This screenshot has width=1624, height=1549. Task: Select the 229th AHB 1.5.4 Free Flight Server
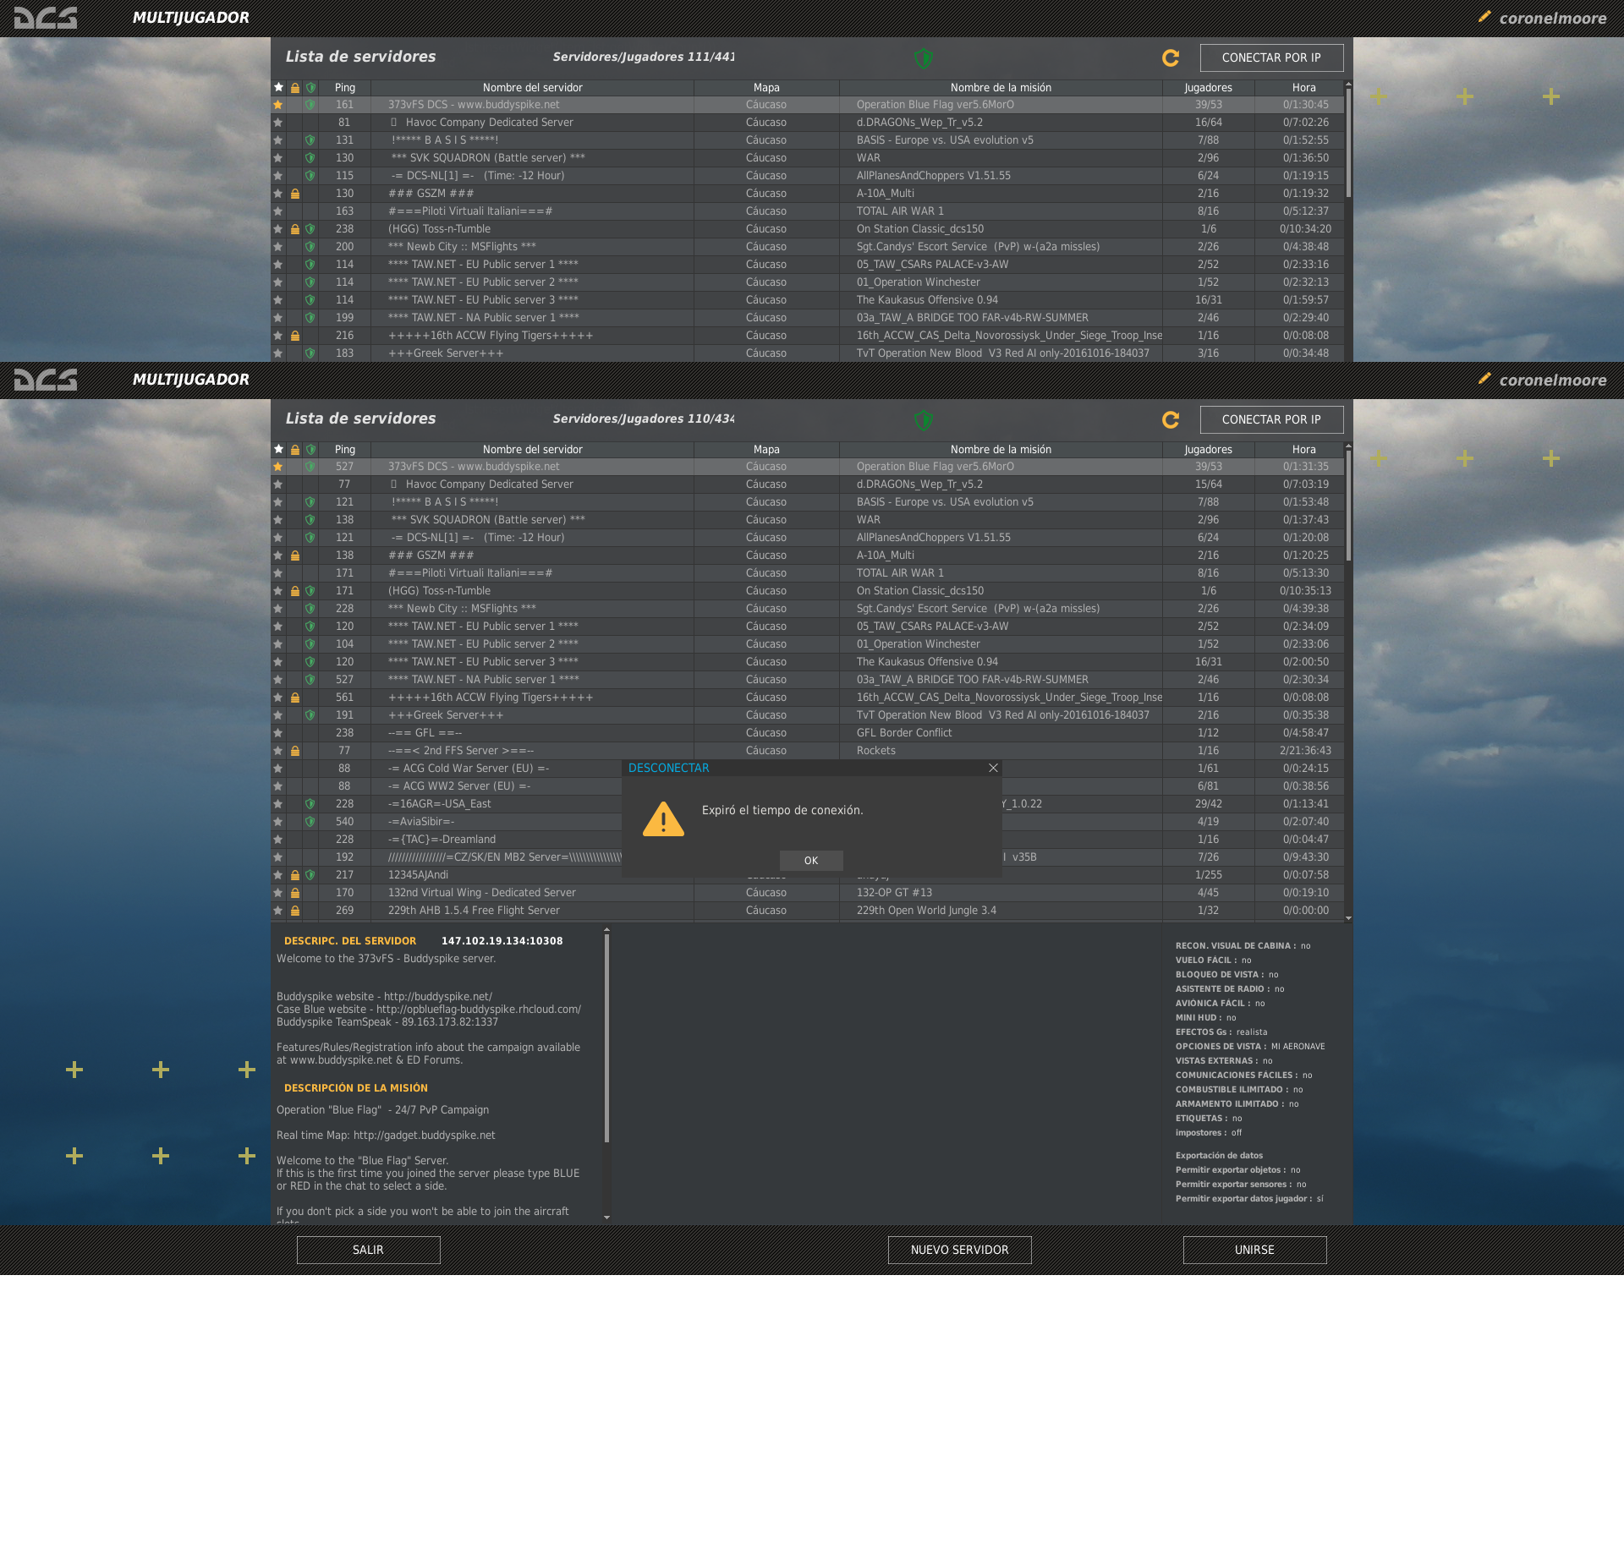pos(807,911)
